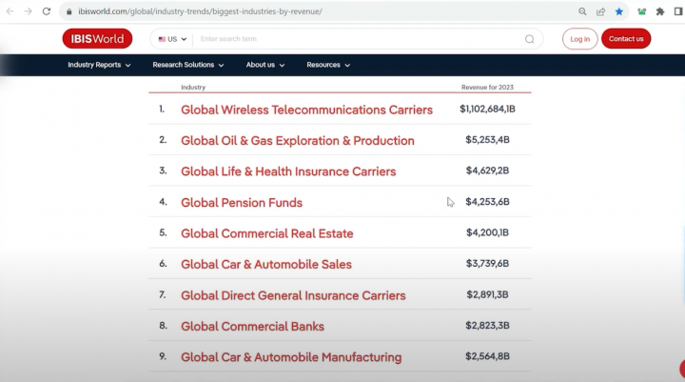This screenshot has width=685, height=382.
Task: Open Global Pension Funds industry link
Action: (x=242, y=202)
